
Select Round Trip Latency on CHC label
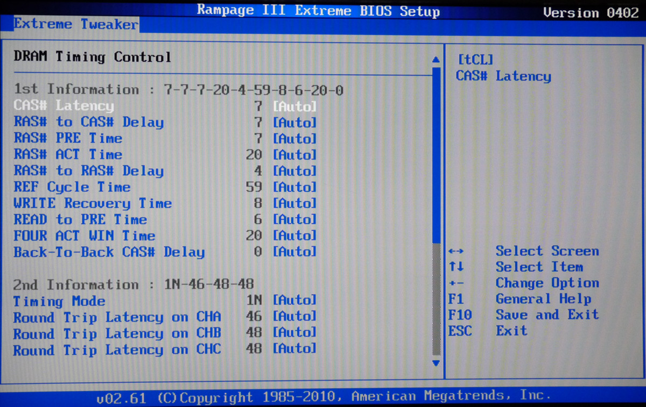pos(117,349)
